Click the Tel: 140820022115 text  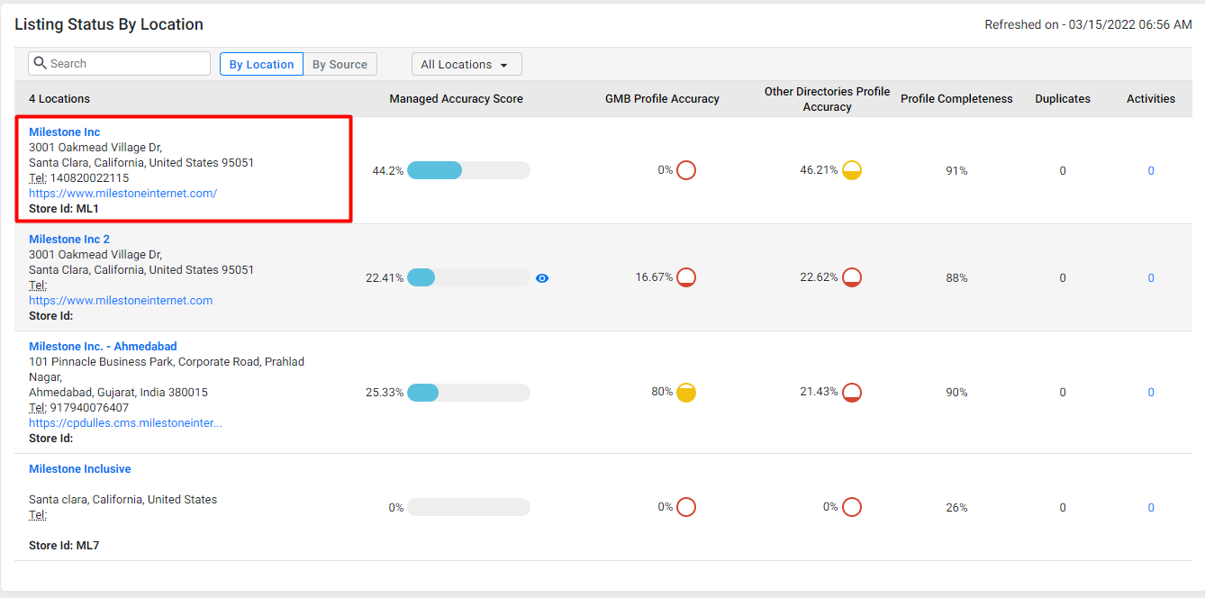78,178
